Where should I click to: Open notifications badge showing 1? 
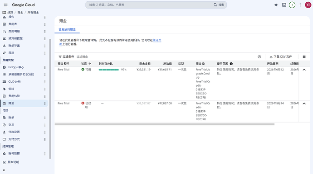pos(292,5)
